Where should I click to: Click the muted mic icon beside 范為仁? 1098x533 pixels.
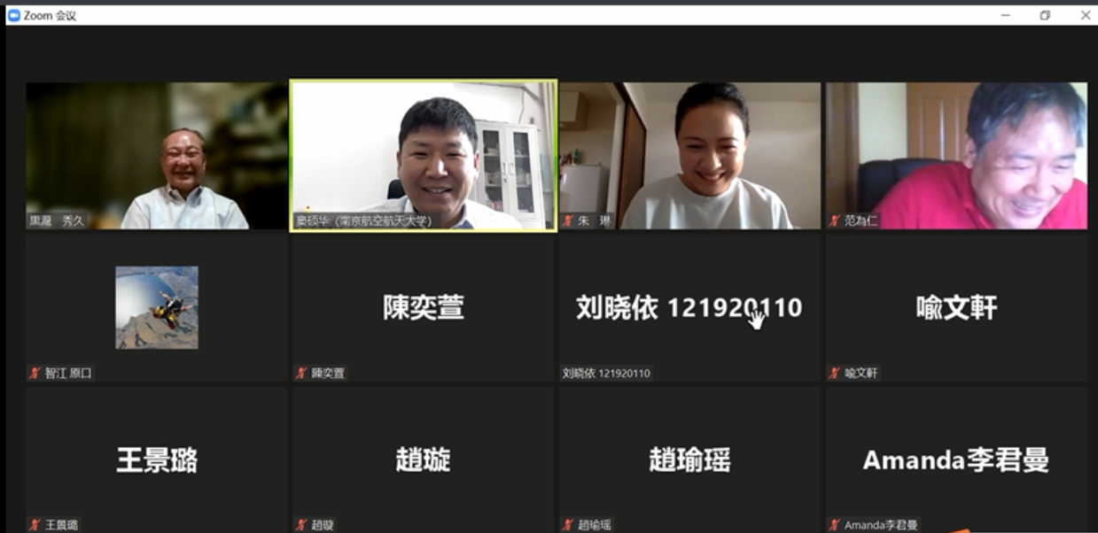coord(834,220)
